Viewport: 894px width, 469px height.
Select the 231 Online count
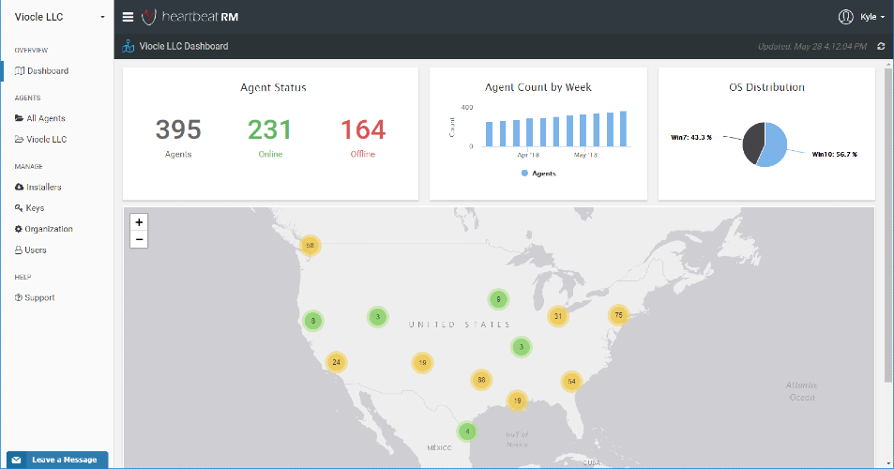coord(269,130)
